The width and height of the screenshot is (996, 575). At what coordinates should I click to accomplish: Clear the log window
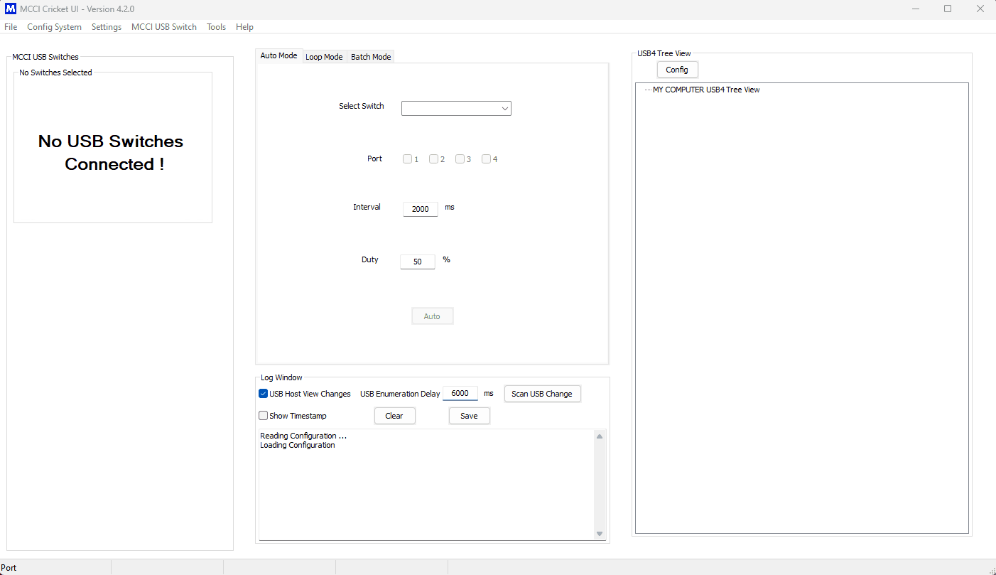395,416
